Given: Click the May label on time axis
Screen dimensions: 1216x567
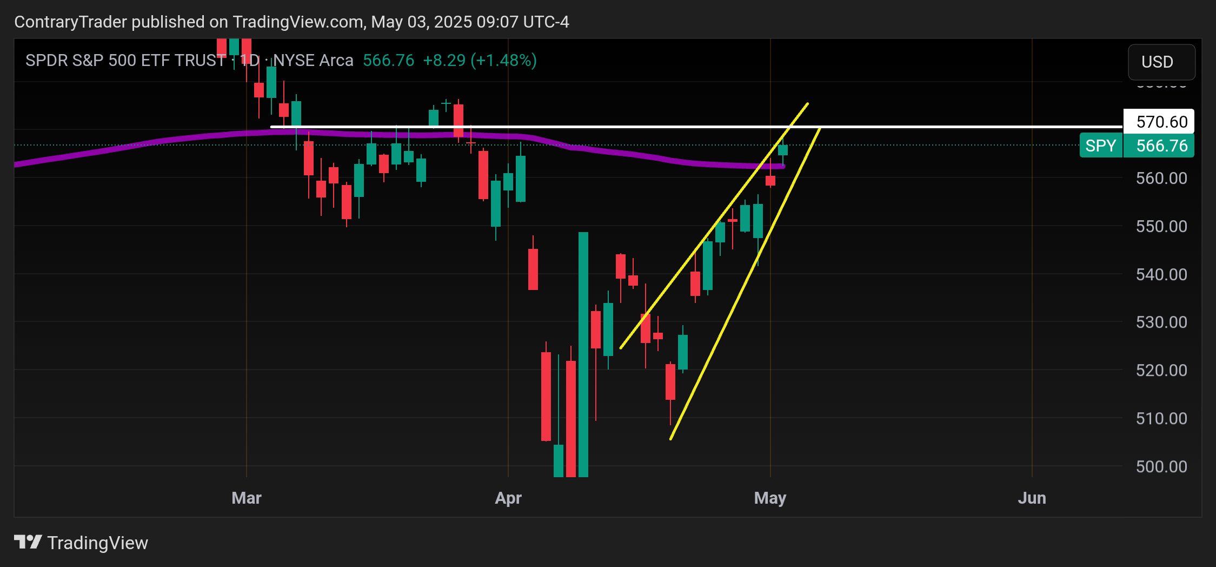Looking at the screenshot, I should 770,498.
